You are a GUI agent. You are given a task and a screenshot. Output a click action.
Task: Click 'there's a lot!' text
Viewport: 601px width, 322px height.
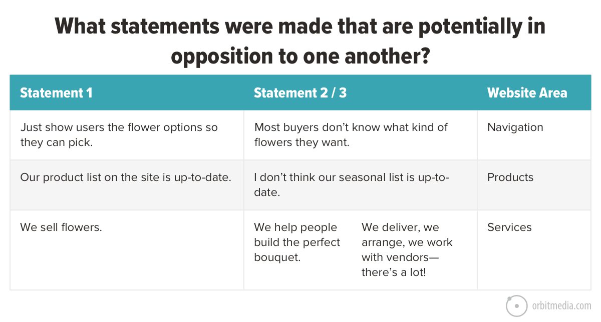[x=394, y=272]
